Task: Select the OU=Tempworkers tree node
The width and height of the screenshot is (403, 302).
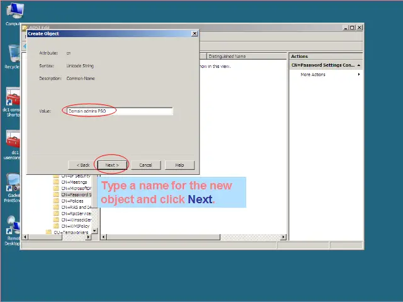Action: pyautogui.click(x=71, y=232)
